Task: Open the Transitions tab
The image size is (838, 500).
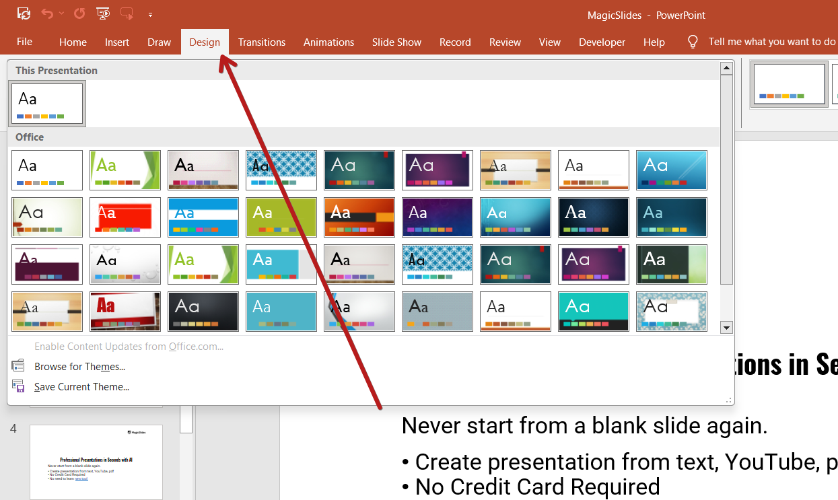Action: coord(262,42)
